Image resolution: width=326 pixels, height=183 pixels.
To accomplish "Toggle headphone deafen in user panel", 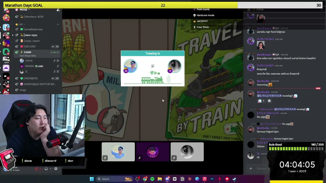I will (x=46, y=169).
